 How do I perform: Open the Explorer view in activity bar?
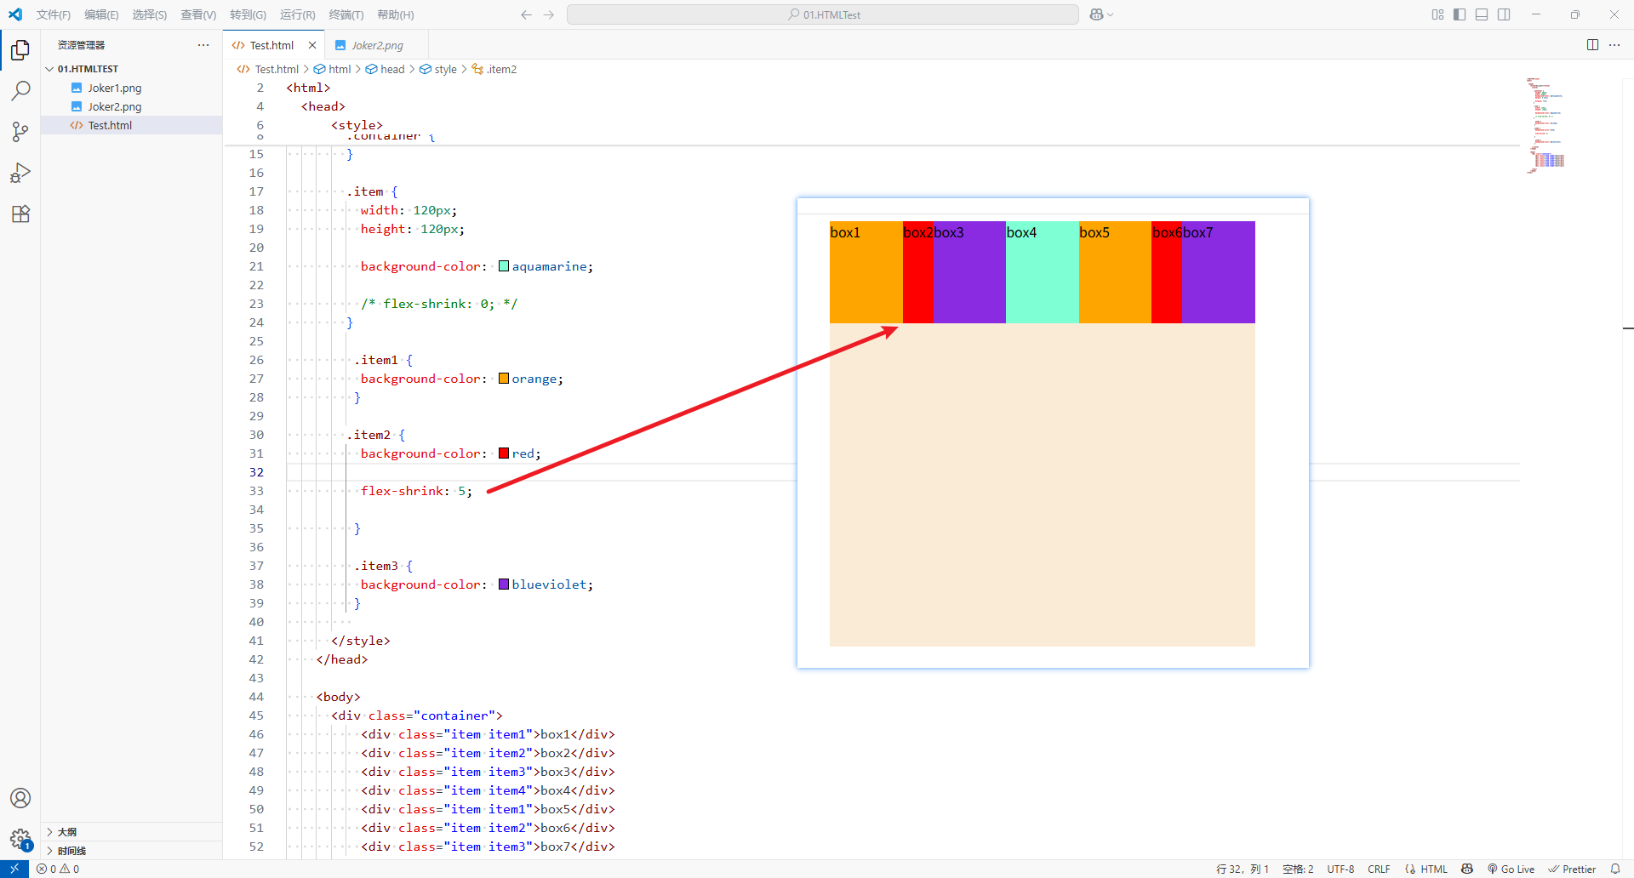[x=20, y=50]
